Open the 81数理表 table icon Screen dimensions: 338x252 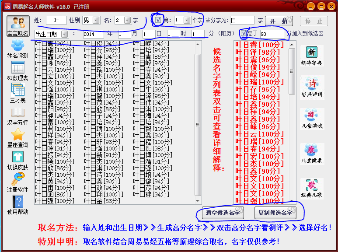pyautogui.click(x=17, y=70)
